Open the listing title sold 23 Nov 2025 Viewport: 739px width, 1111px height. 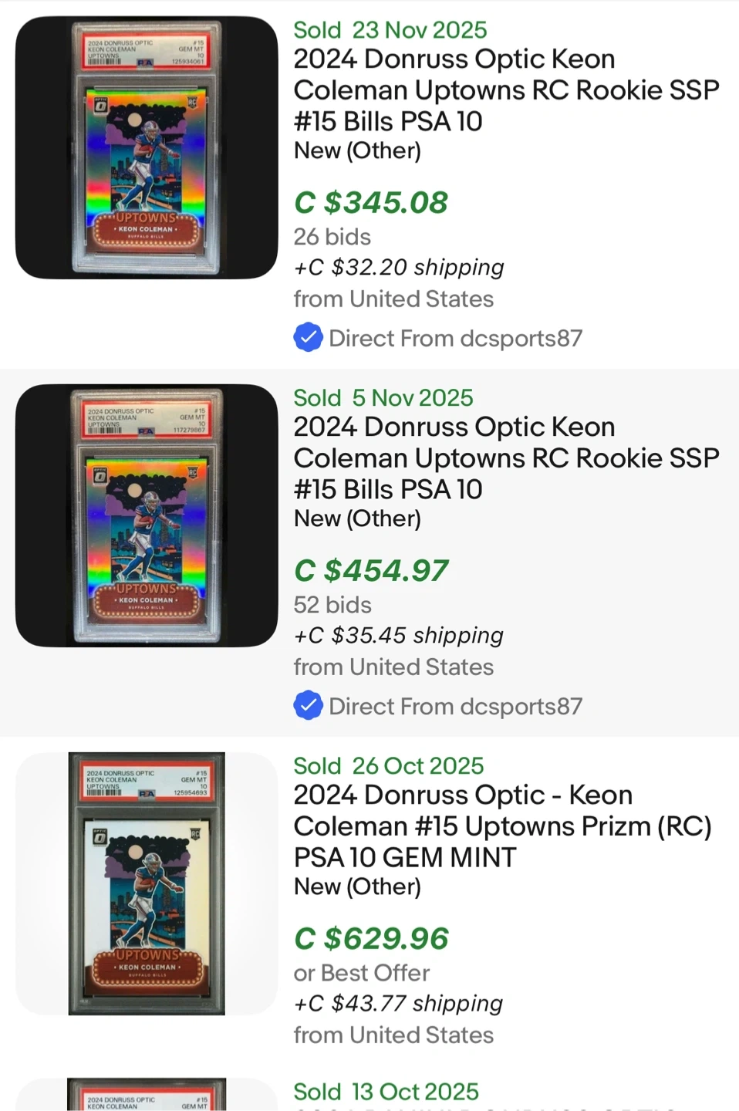click(505, 90)
